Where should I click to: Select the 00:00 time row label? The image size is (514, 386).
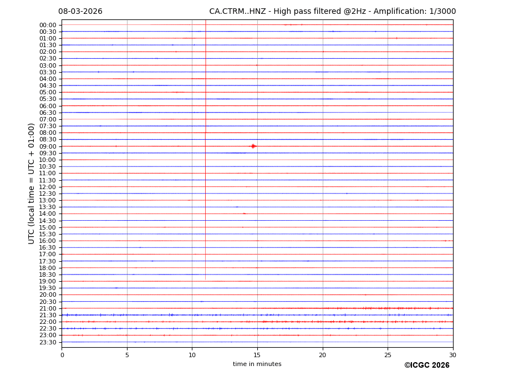pos(48,25)
